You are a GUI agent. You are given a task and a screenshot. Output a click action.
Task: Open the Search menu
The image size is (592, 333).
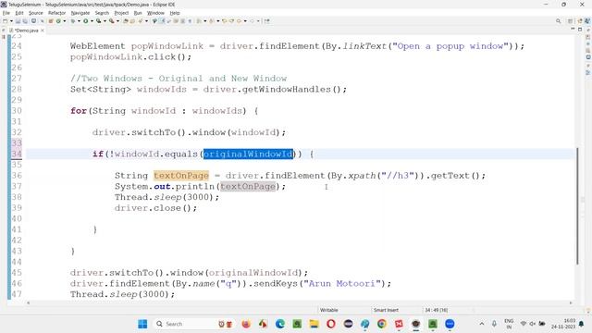point(102,13)
